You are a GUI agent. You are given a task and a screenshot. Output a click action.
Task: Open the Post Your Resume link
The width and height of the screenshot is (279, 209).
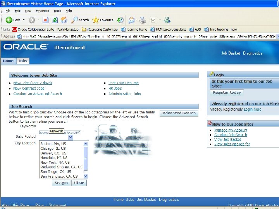point(124,83)
